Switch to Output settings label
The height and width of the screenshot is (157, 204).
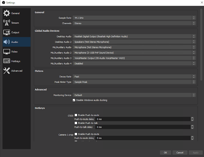coord(15,32)
